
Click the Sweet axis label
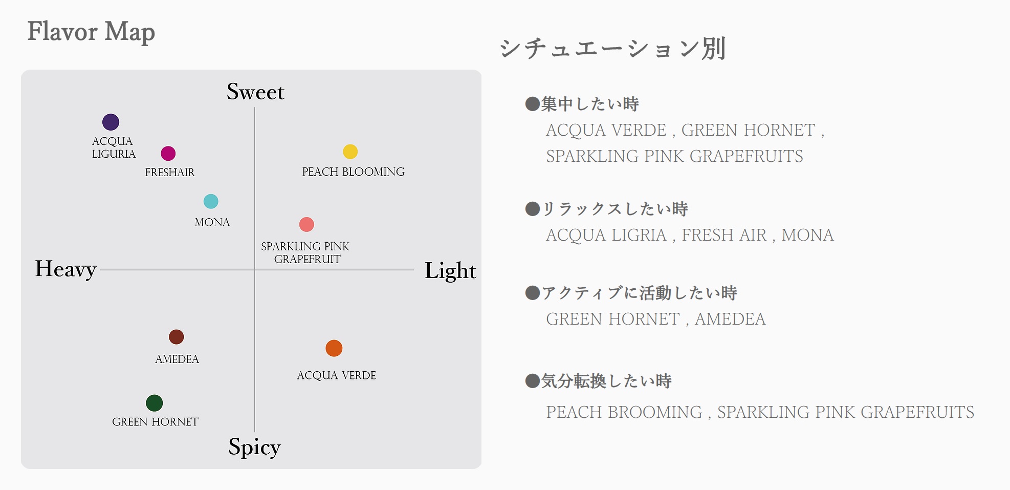pyautogui.click(x=255, y=92)
